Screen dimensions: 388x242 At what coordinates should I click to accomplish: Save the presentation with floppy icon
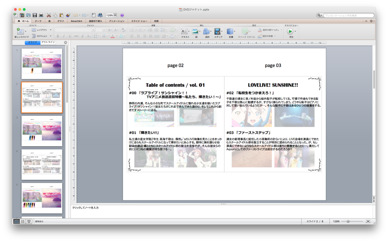point(34,15)
